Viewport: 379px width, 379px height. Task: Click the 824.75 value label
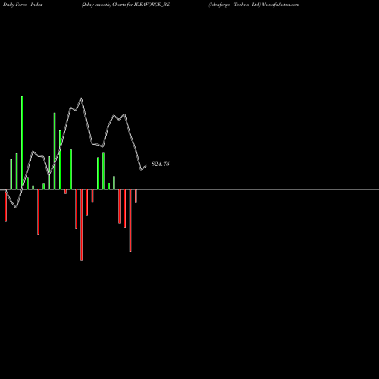pos(161,164)
